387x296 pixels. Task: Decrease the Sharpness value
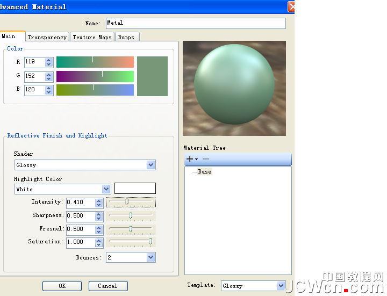tap(99, 218)
